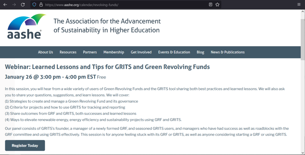Click the vertical scrollbar thumb
This screenshot has height=155, width=305.
tap(303, 40)
